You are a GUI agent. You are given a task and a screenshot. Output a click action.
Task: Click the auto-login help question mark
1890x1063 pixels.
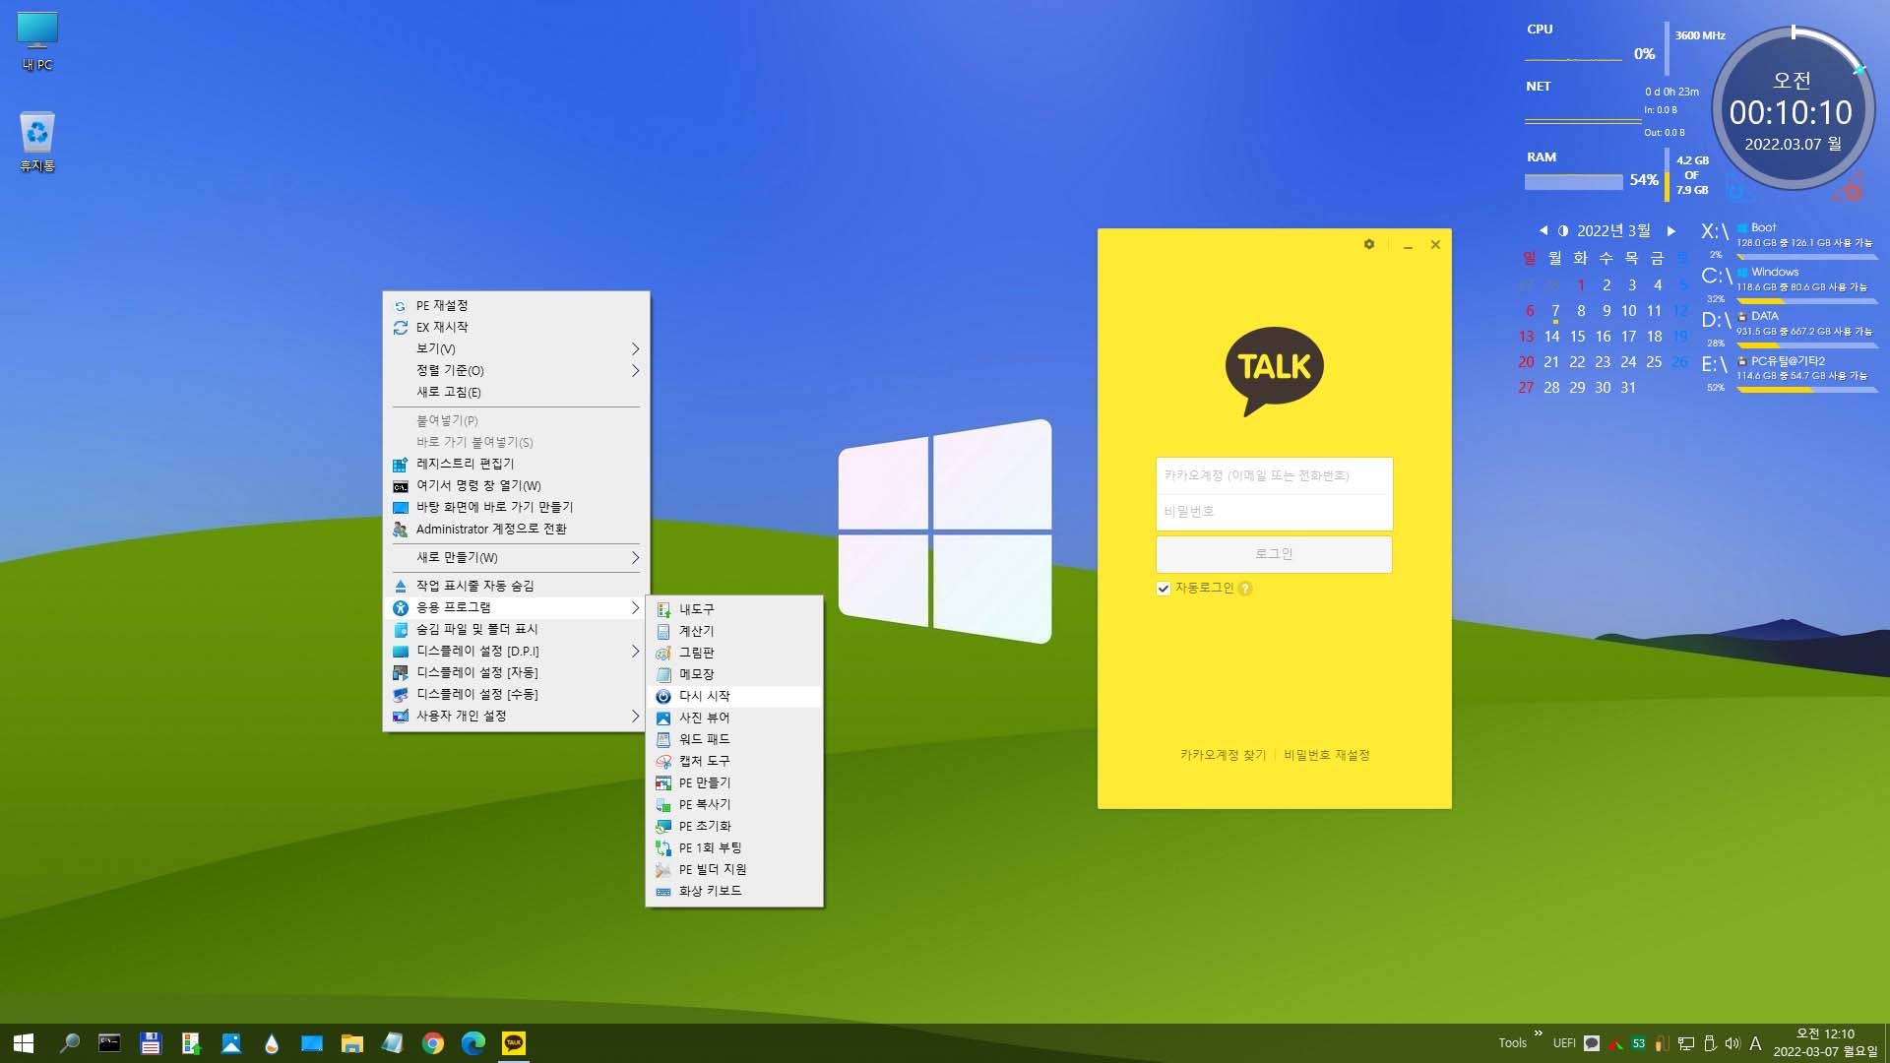coord(1245,589)
